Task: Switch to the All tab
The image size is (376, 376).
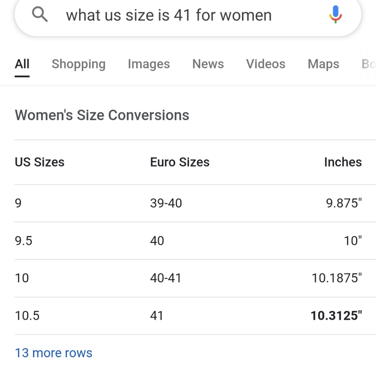Action: click(x=22, y=64)
